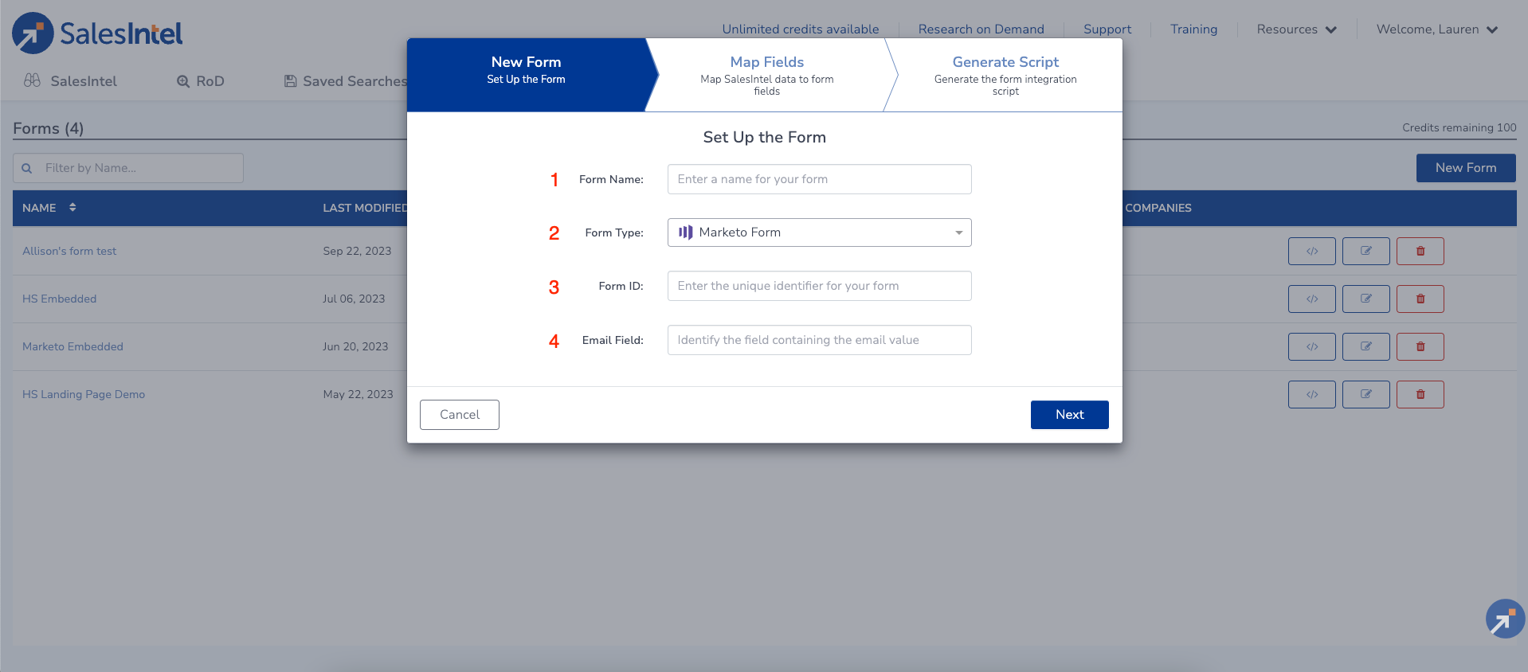Open the Form Type Marketo Form dropdown
Image resolution: width=1528 pixels, height=672 pixels.
pyautogui.click(x=819, y=232)
